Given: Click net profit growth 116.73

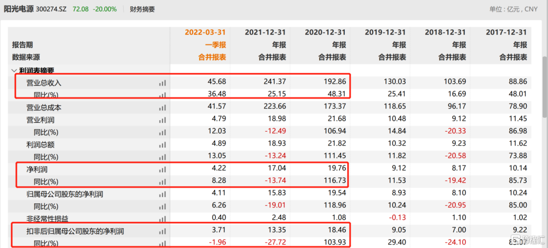Looking at the screenshot, I should 335,181.
